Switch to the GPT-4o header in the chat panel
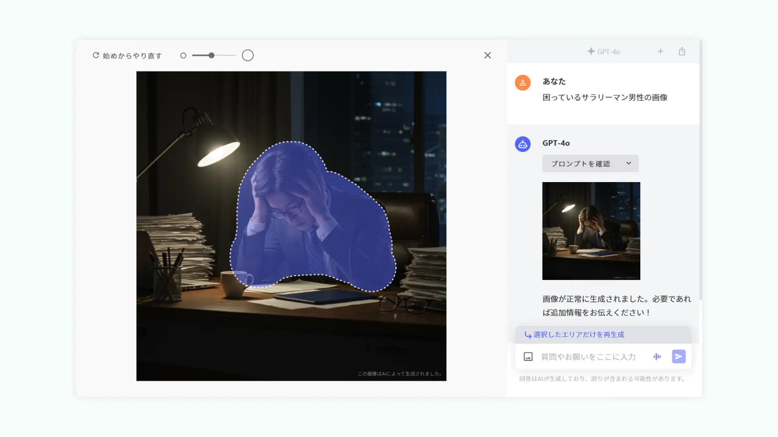The height and width of the screenshot is (437, 778). coord(608,51)
